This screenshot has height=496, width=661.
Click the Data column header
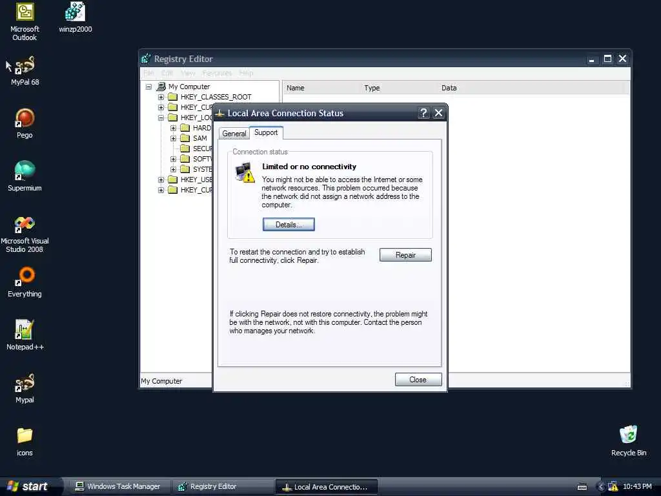tap(533, 88)
